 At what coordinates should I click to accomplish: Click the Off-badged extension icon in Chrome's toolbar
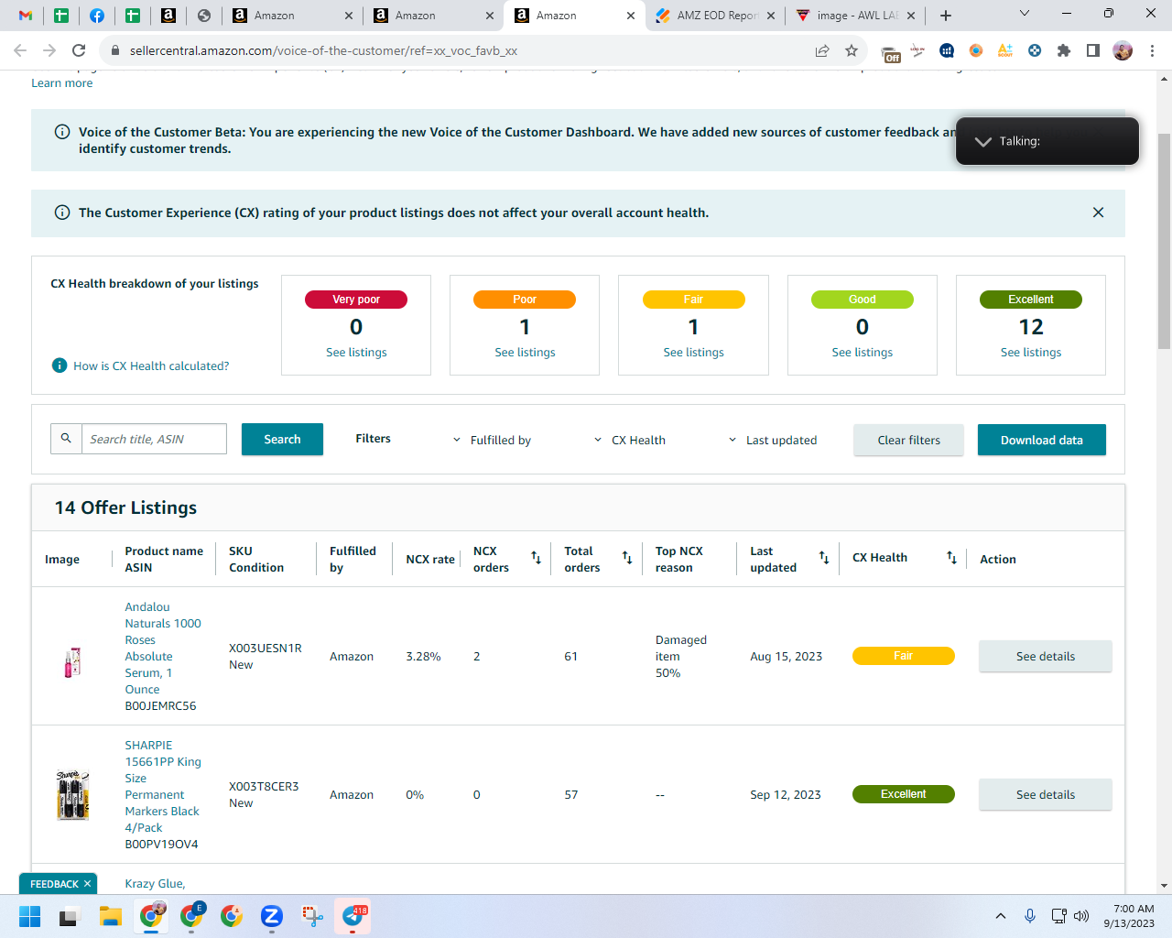[890, 52]
